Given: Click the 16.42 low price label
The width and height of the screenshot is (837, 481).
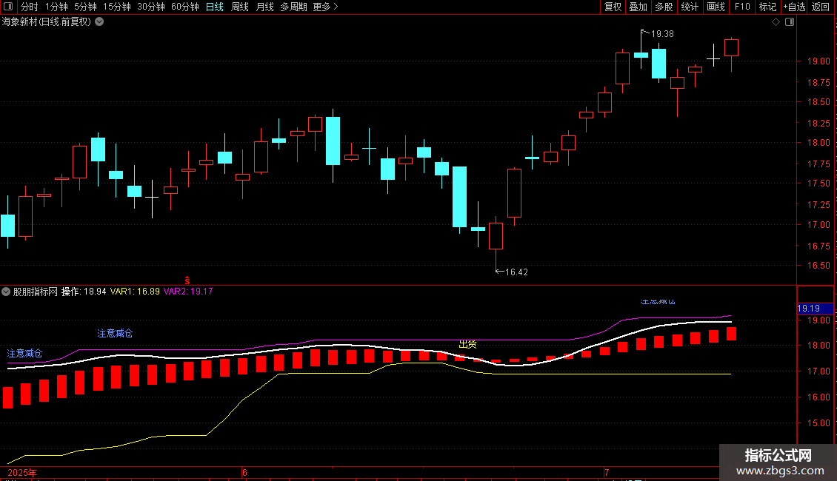Looking at the screenshot, I should [516, 272].
